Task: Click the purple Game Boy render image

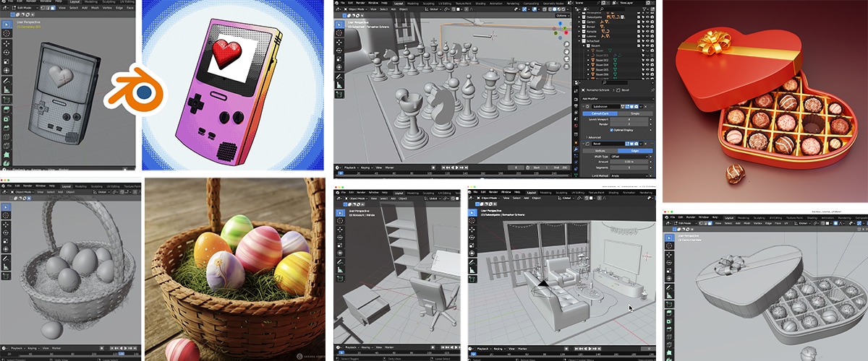Action: click(233, 84)
